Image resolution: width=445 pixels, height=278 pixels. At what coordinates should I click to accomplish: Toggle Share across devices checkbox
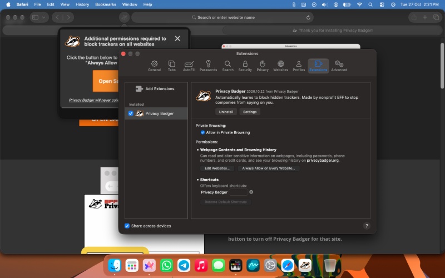point(127,226)
